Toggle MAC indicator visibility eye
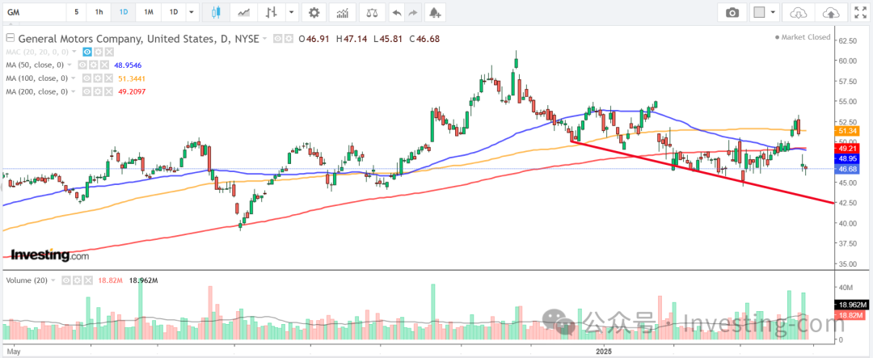 86,52
